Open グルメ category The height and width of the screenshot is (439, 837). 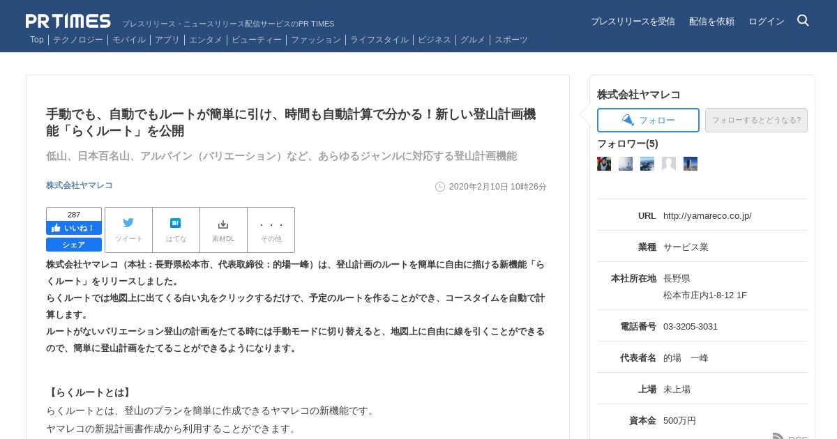473,40
